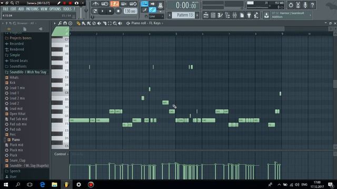Expand the Projects bones folder
The image size is (337, 189).
21,38
